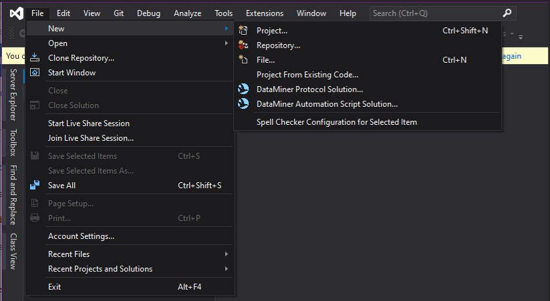550x301 pixels.
Task: Choose Exit from the File menu
Action: pyautogui.click(x=130, y=286)
